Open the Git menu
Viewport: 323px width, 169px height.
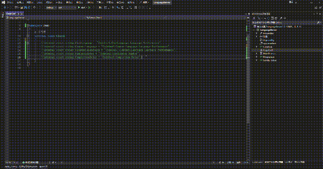coord(40,2)
